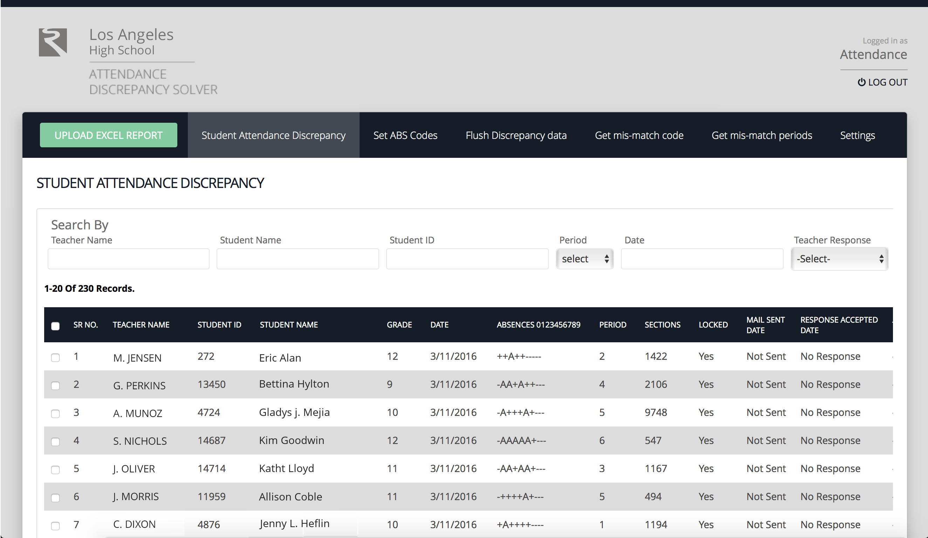
Task: Click the GRADE column header
Action: pos(399,325)
